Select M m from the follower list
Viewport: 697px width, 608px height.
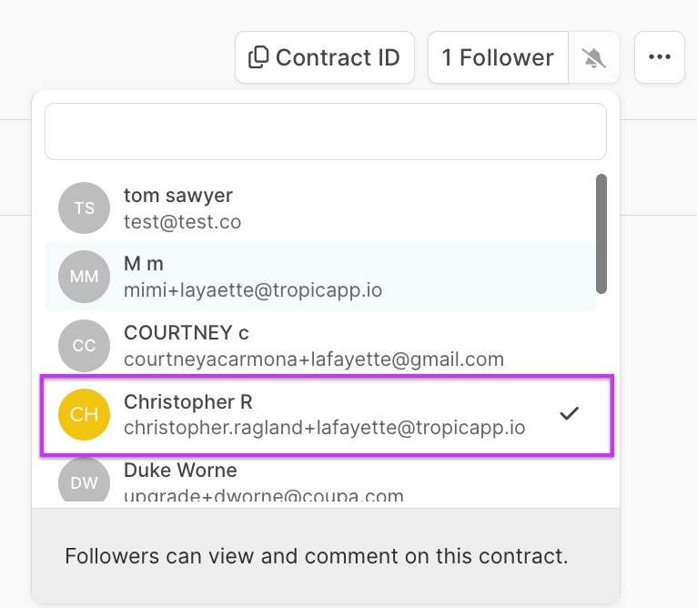pos(273,277)
